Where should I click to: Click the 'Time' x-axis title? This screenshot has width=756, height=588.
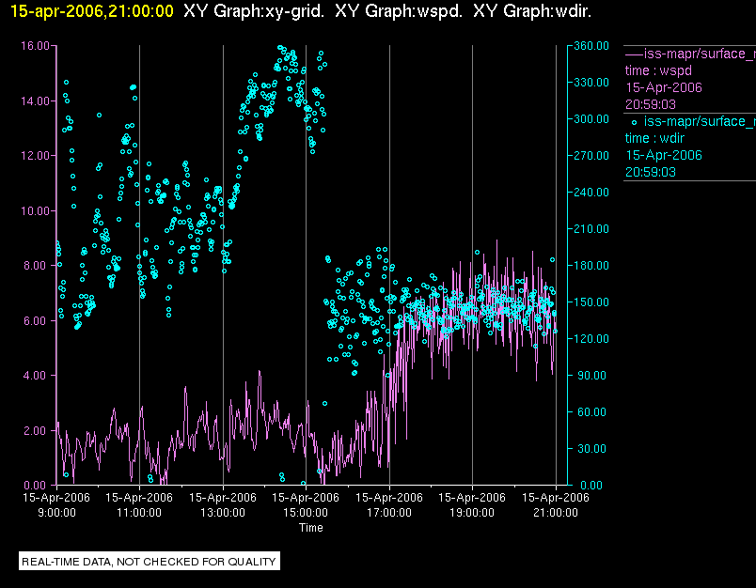[x=311, y=528]
